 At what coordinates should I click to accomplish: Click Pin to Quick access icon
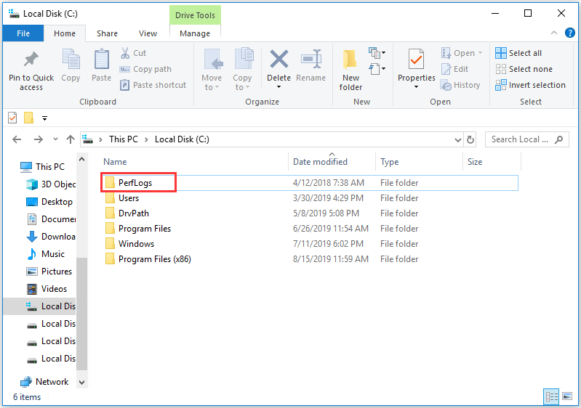pos(31,60)
